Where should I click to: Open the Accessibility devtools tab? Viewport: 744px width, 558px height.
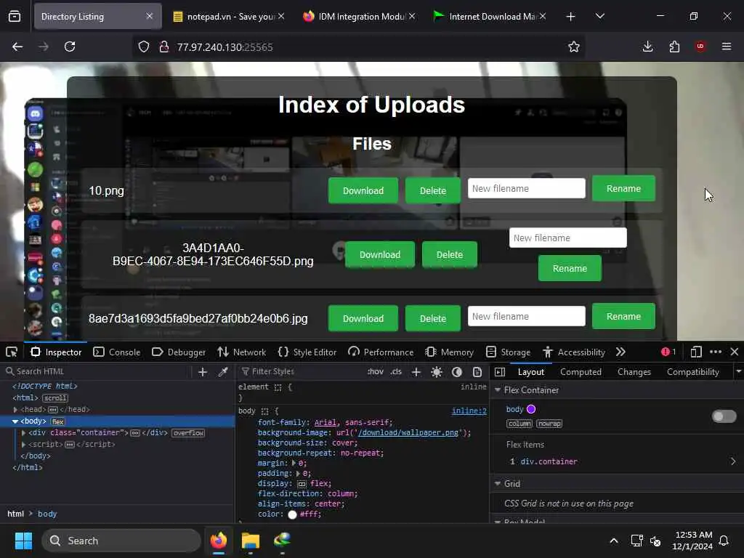tap(574, 352)
